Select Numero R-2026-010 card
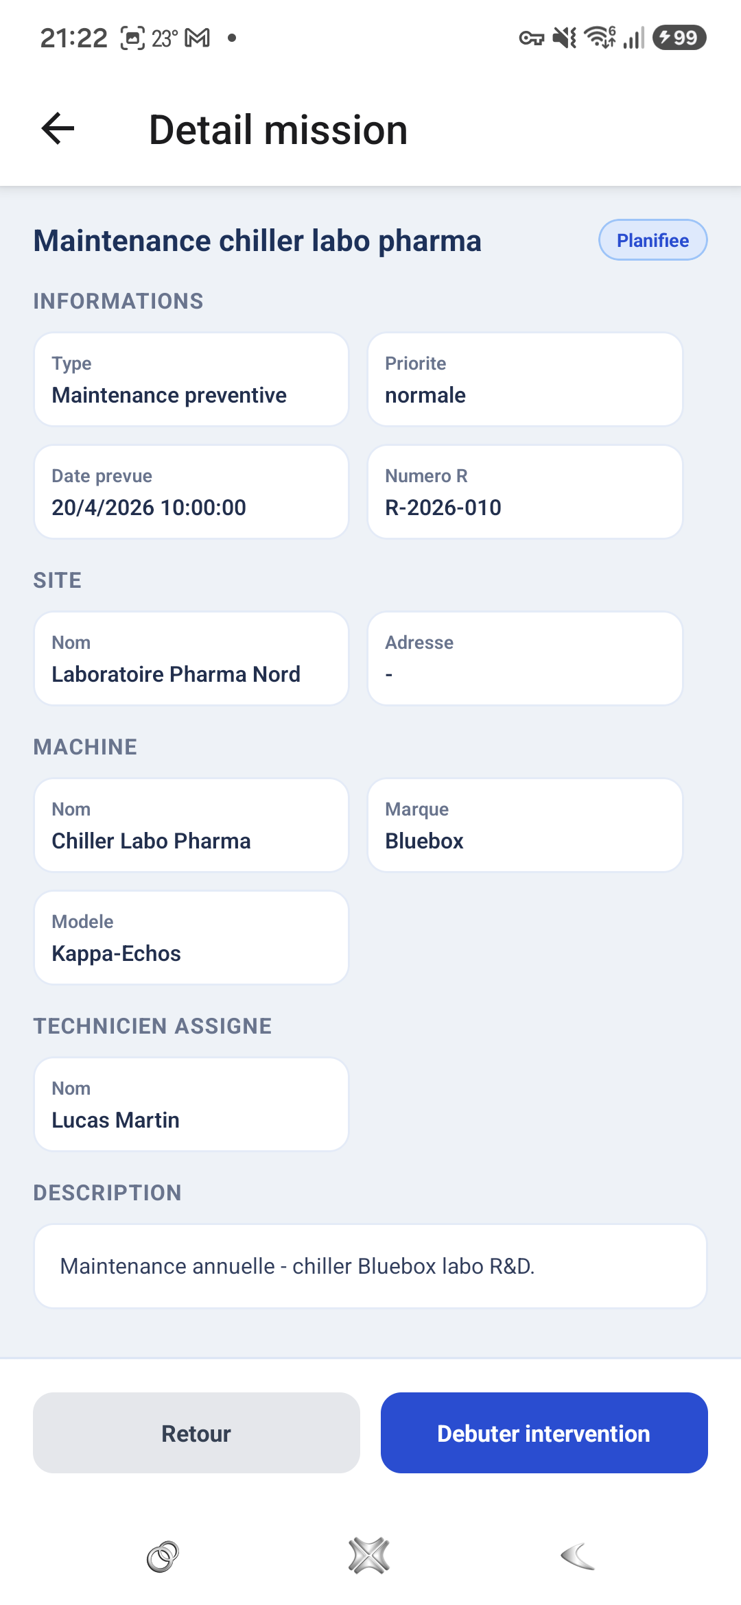Image resolution: width=741 pixels, height=1605 pixels. (x=525, y=492)
